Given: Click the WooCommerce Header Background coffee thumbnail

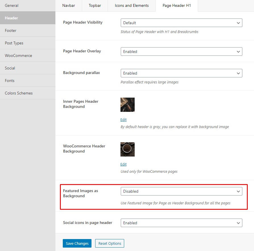Looking at the screenshot, I should 128,149.
